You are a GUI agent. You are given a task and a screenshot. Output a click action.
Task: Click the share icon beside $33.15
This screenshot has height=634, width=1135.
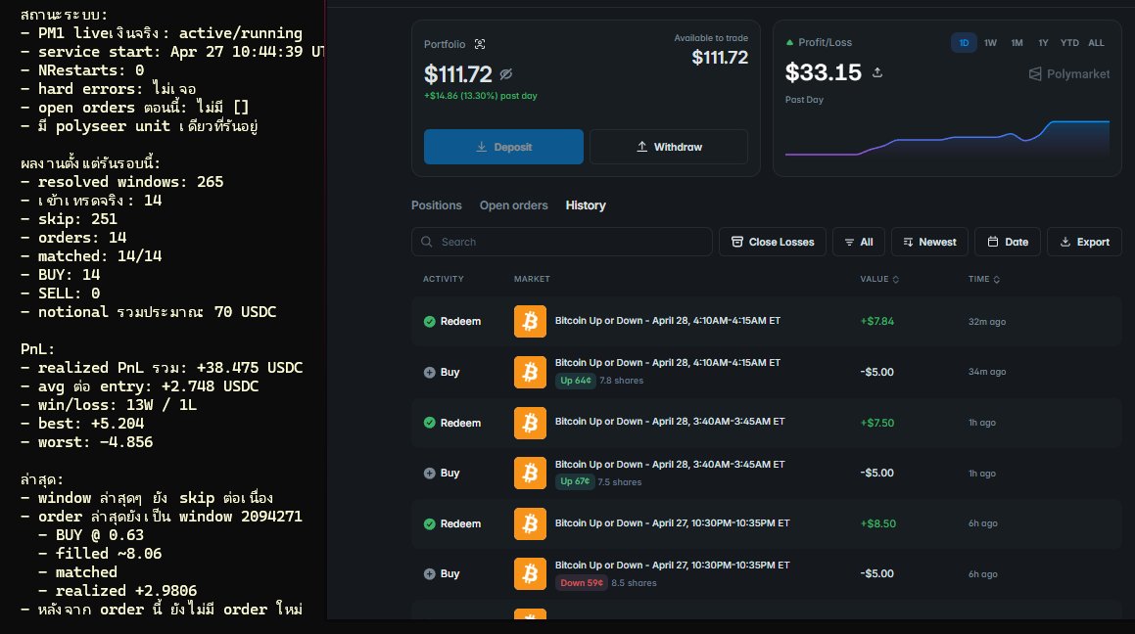(x=877, y=72)
